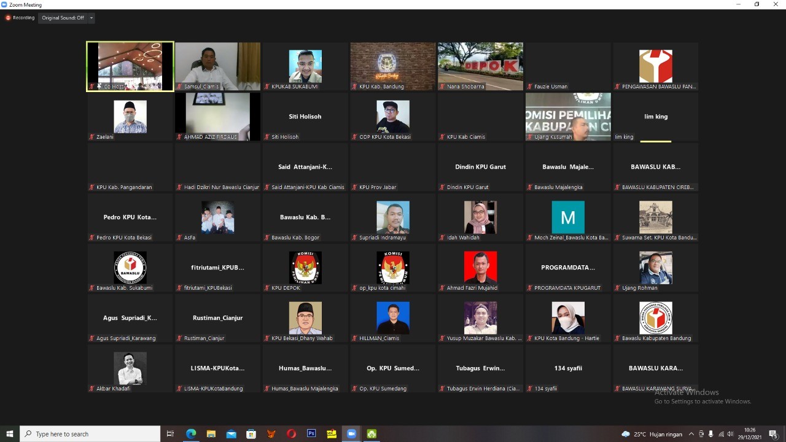Open the Mail app in taskbar
786x442 pixels.
click(x=231, y=434)
